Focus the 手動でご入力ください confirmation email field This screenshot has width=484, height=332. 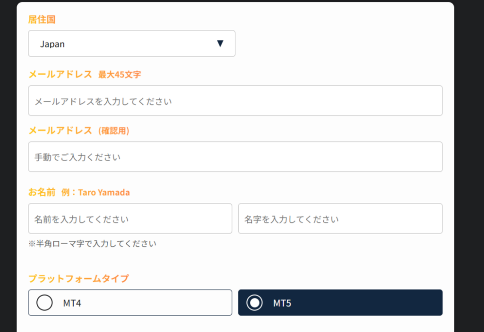coord(235,157)
